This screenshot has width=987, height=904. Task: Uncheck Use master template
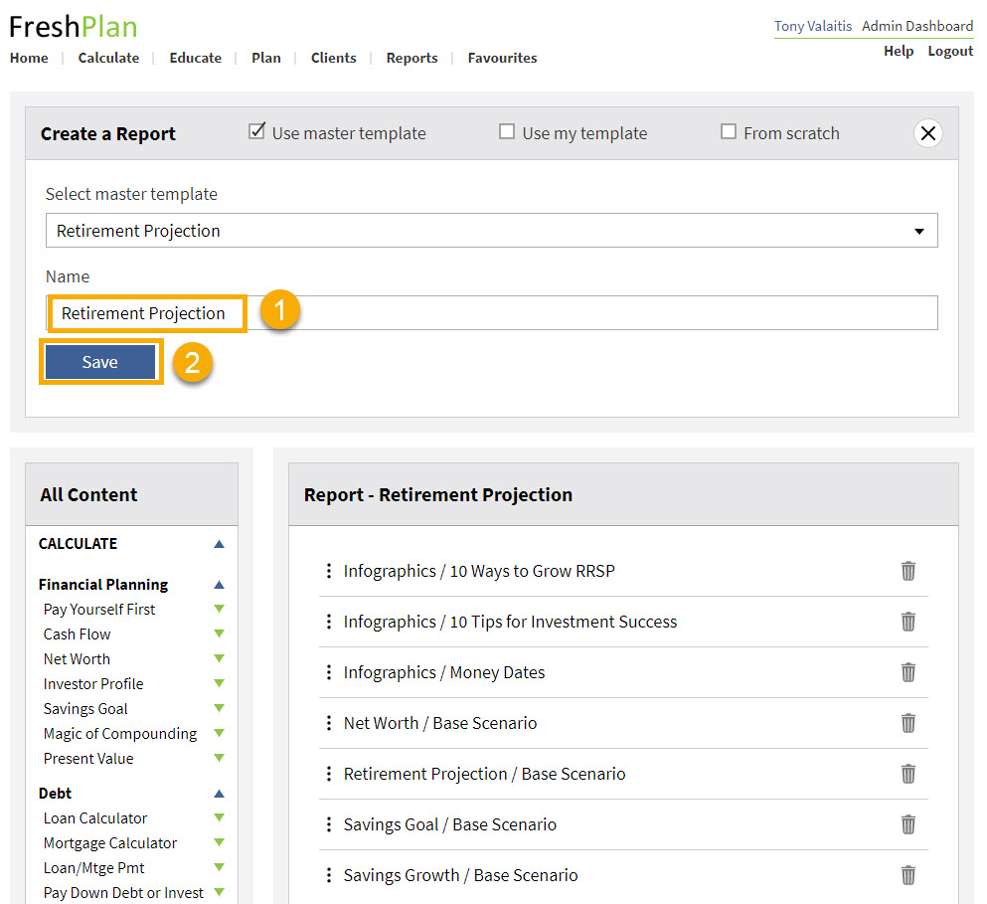pyautogui.click(x=256, y=131)
